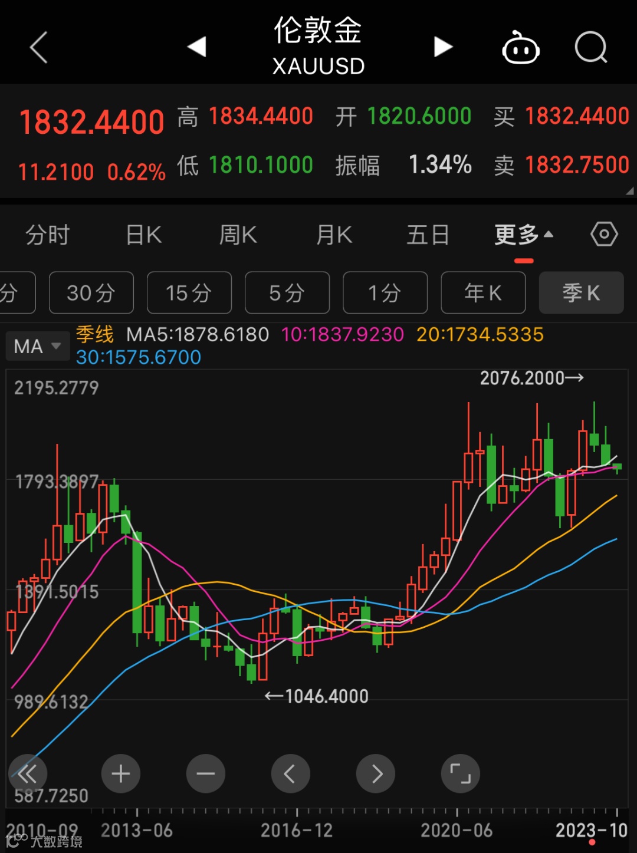Tap the low price 1810.1000
Viewport: 637px width, 853px height.
[x=261, y=165]
